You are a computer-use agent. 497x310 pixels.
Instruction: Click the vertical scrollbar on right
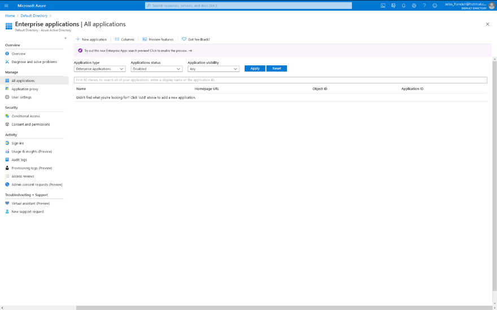495,175
